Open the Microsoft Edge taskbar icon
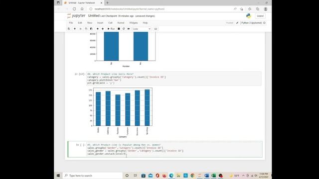 [x=171, y=176]
